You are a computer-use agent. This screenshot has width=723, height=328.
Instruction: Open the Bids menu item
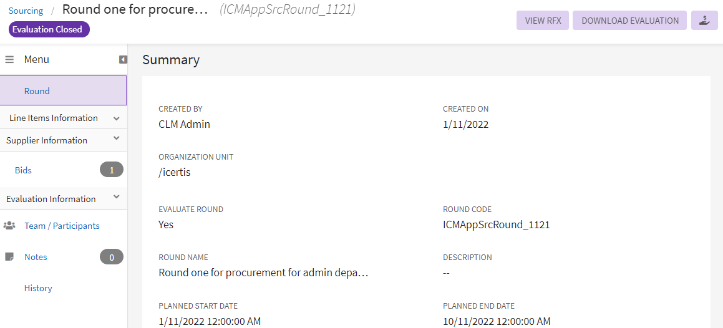[24, 170]
